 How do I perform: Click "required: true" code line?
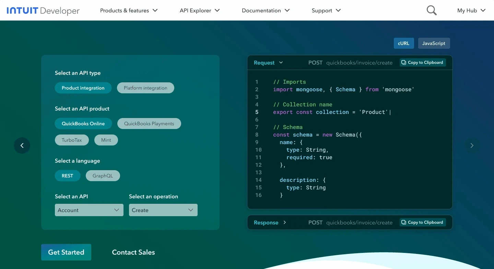(x=309, y=157)
